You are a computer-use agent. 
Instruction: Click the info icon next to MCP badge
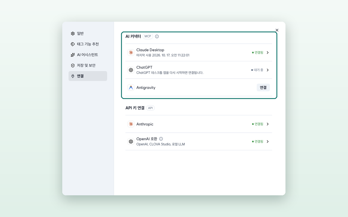[157, 36]
